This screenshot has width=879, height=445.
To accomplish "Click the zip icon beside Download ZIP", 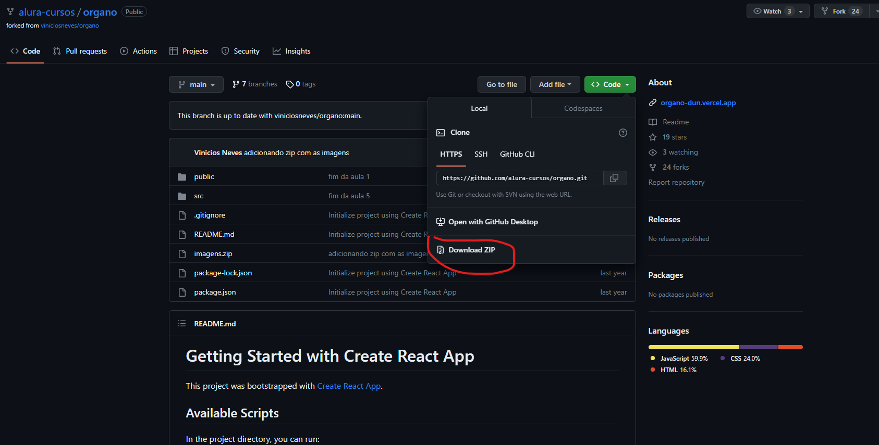I will click(441, 250).
